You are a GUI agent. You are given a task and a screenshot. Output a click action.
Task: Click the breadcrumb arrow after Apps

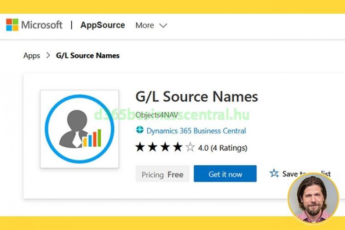point(48,56)
